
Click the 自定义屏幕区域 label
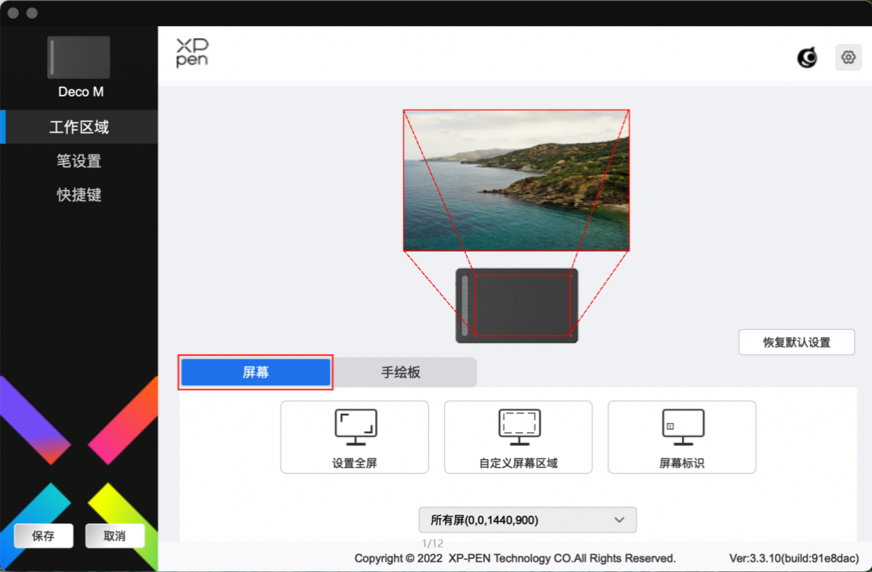point(518,463)
